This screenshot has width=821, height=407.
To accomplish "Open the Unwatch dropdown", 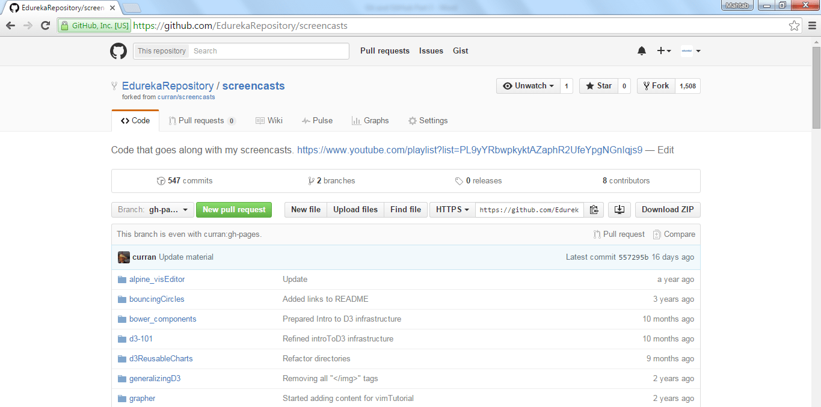I will click(x=528, y=86).
